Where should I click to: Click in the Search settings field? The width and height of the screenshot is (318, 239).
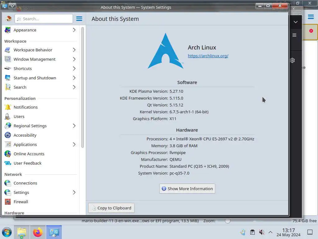point(43,19)
